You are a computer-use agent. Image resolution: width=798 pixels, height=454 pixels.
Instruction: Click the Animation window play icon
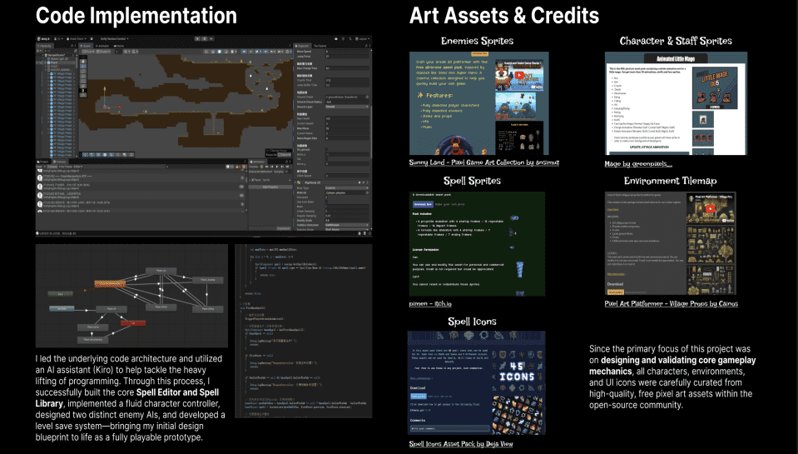tap(277, 167)
